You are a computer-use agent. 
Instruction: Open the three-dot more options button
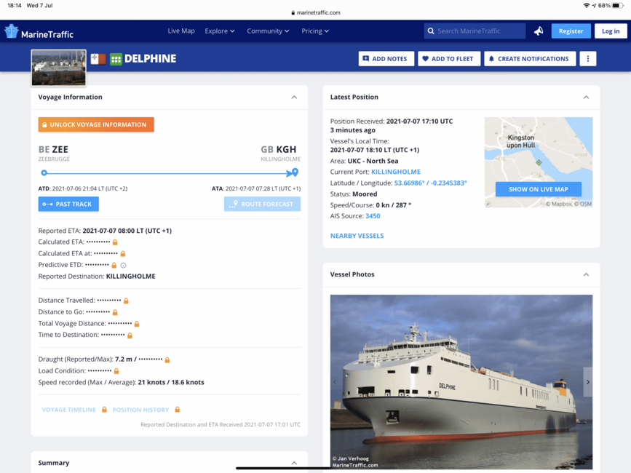[587, 59]
